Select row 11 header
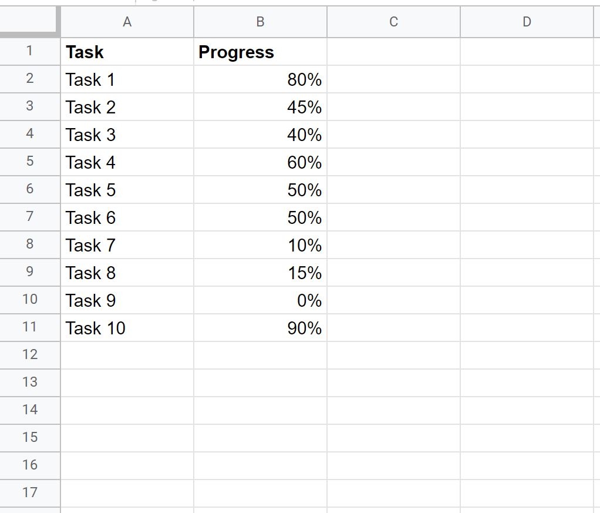The height and width of the screenshot is (513, 600). point(30,328)
